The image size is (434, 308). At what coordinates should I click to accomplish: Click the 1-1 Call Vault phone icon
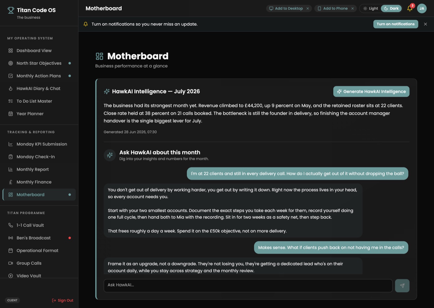(11, 225)
